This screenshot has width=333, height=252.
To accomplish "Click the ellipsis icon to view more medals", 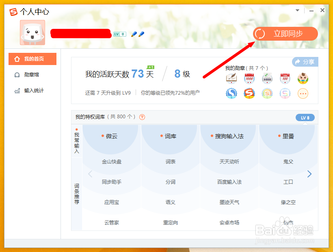I will pos(302,93).
